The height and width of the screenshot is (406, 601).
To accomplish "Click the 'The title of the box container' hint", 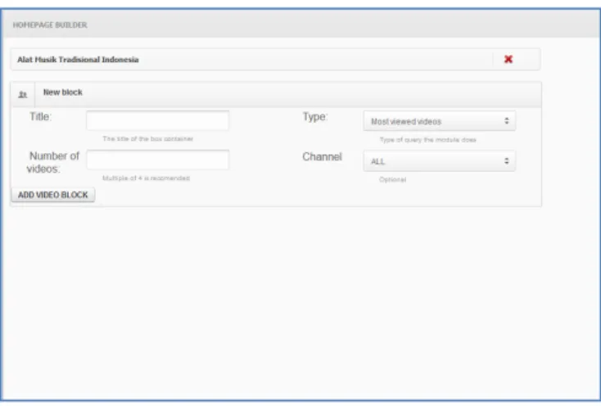I will (x=147, y=138).
